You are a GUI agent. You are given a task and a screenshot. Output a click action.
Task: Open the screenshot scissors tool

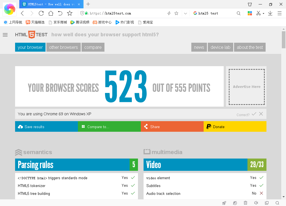[258, 13]
